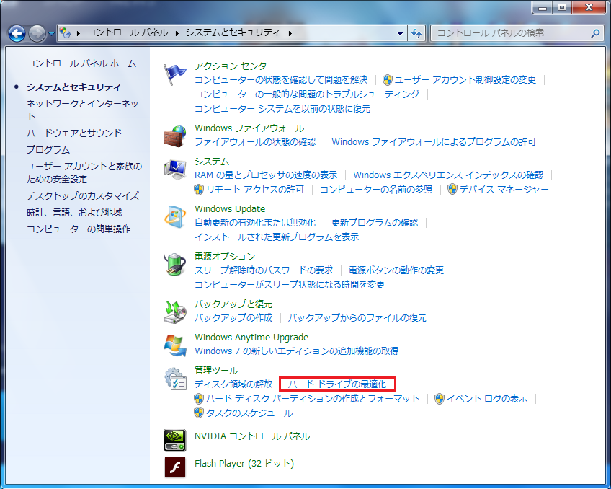Open the address bar history dropdown
Viewport: 611px width, 489px height.
tap(400, 33)
